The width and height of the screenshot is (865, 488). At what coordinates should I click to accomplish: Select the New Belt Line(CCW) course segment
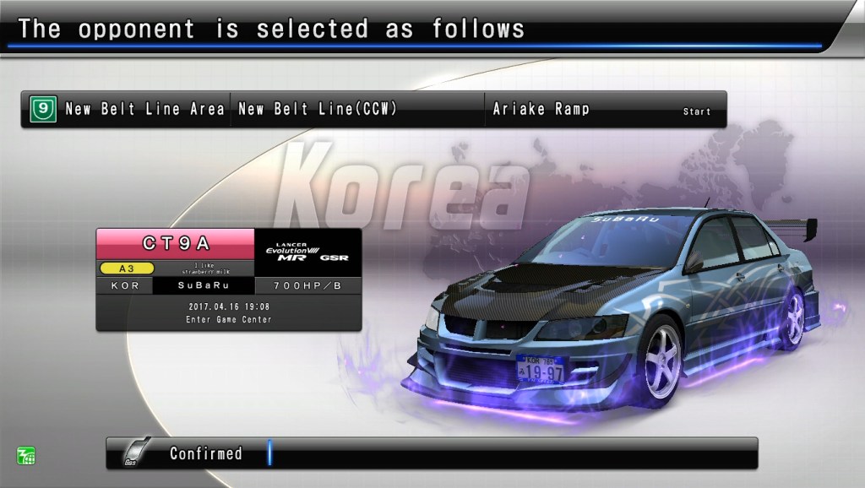tap(318, 110)
